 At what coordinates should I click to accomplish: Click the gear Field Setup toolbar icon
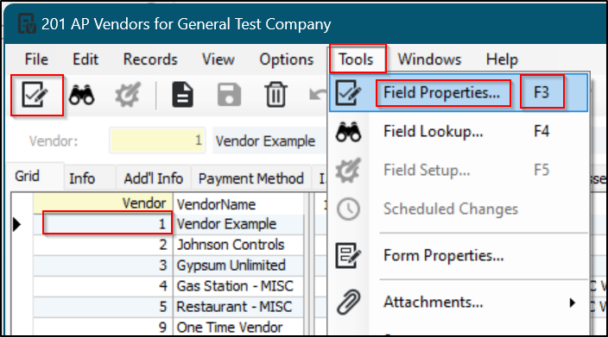pyautogui.click(x=128, y=95)
